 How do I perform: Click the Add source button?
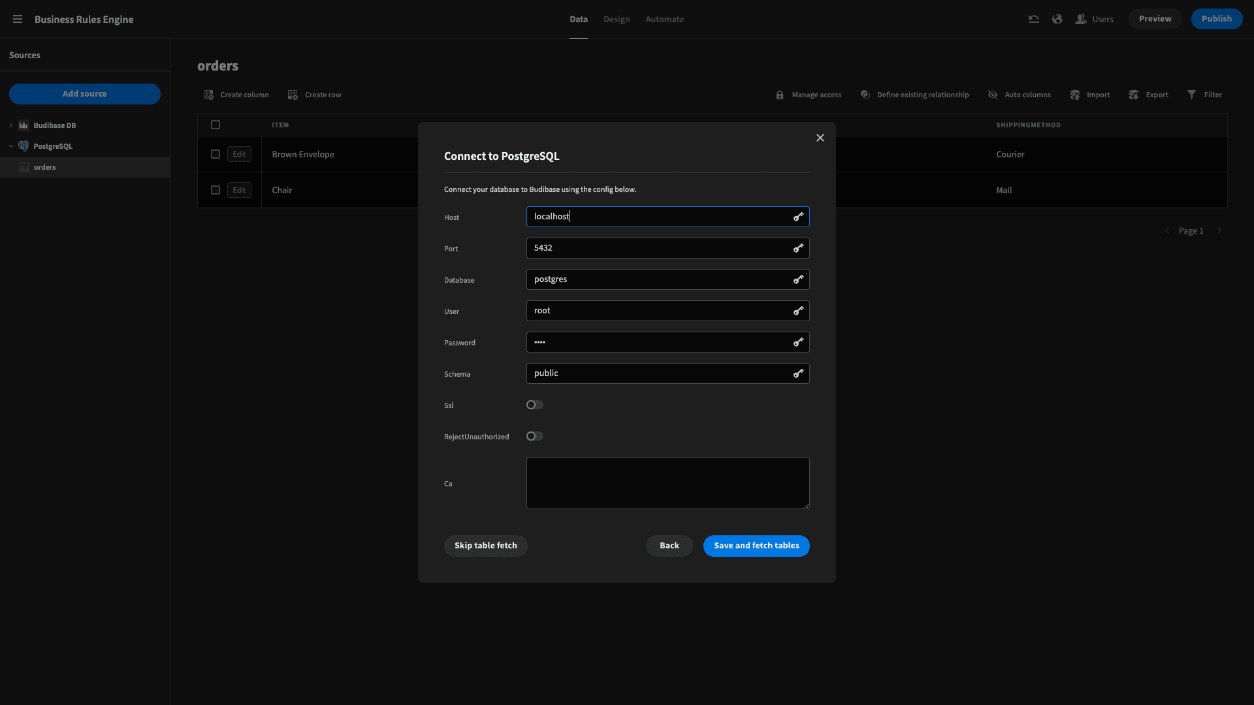85,94
